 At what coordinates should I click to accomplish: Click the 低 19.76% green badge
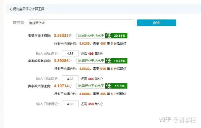(x=116, y=61)
